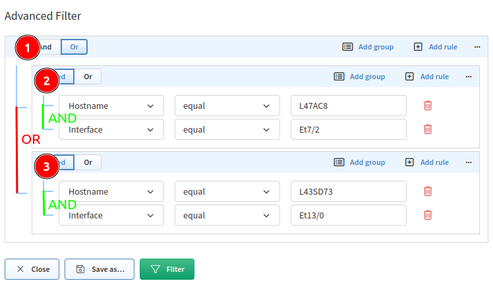Add group inside the L47AC8 group
Image resolution: width=493 pixels, height=289 pixels.
[x=359, y=77]
